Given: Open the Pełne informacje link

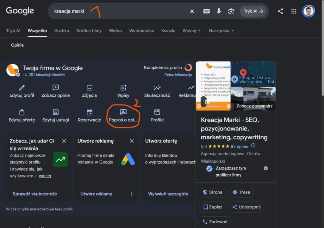Looking at the screenshot, I should point(178,75).
